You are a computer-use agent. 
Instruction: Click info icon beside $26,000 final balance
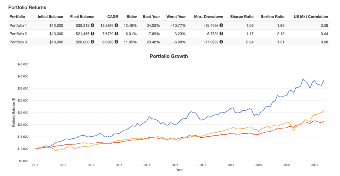pyautogui.click(x=92, y=42)
